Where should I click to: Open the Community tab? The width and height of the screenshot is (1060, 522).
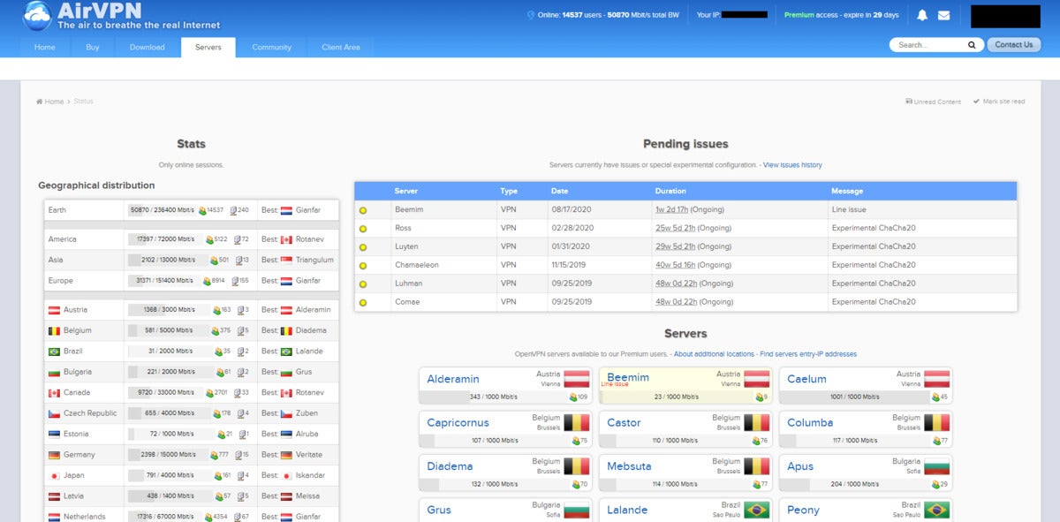pos(271,48)
